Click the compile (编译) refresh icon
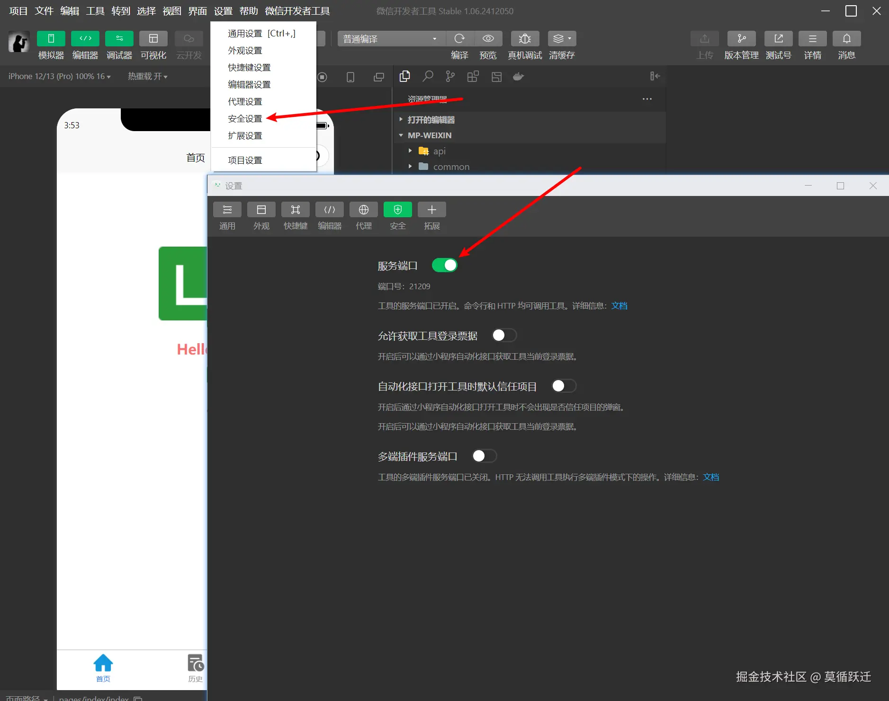 coord(459,39)
